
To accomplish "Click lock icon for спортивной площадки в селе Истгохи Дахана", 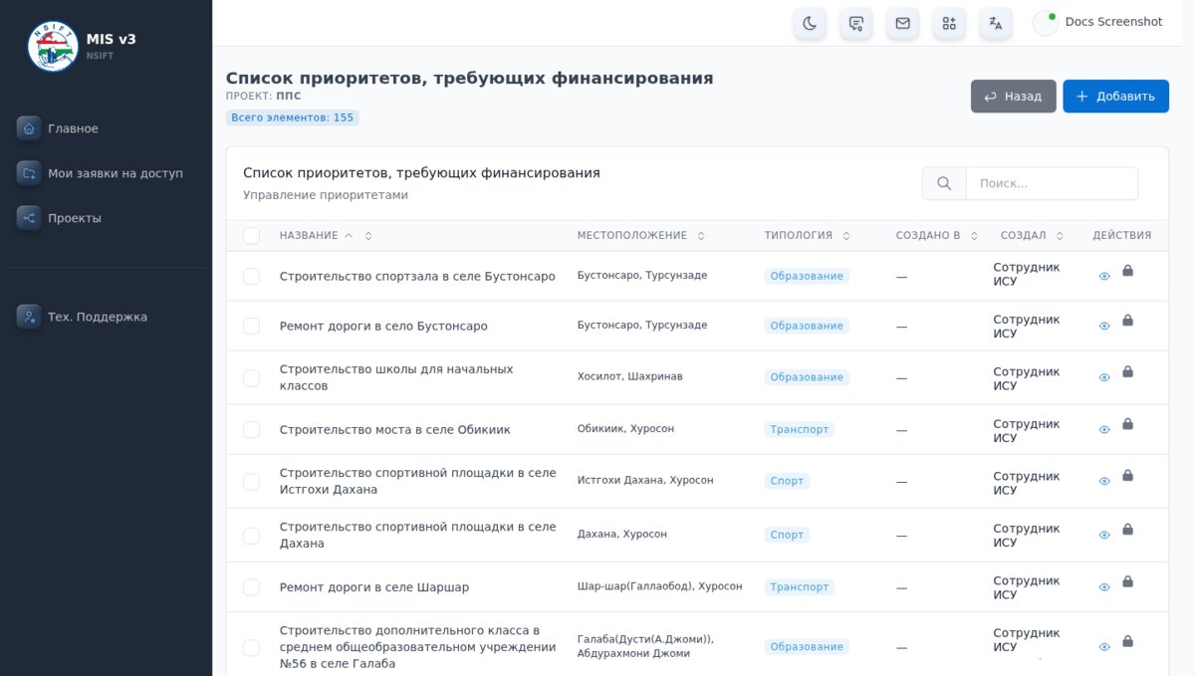I will coord(1127,475).
